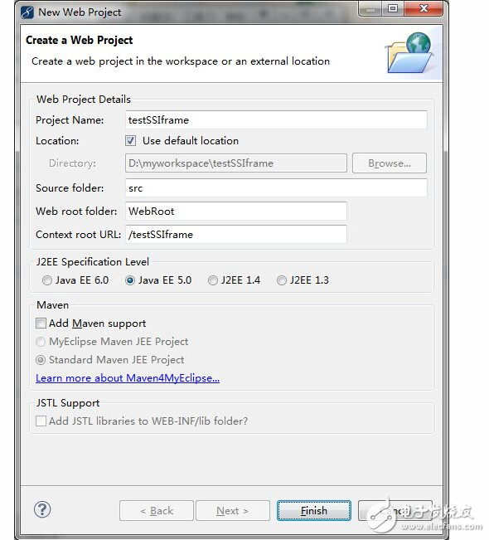The height and width of the screenshot is (540, 489).
Task: Select Java EE 5.0 radio button
Action: point(130,280)
